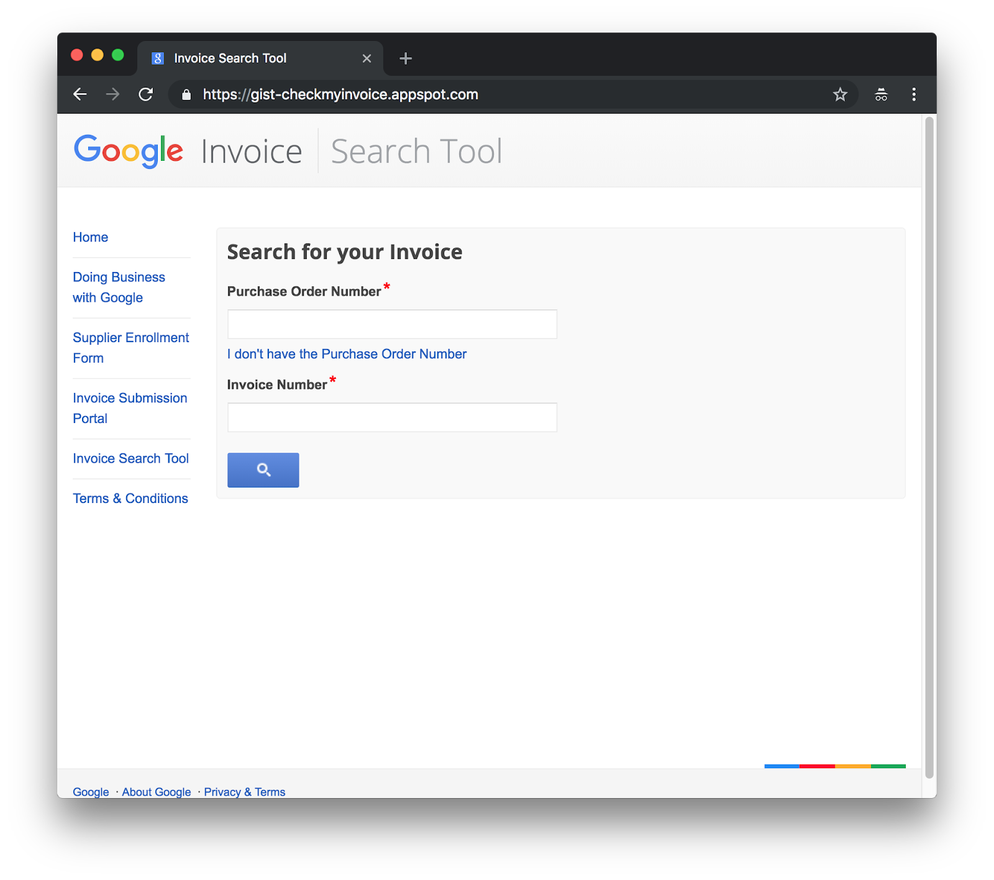Open the Supplier Enrollment Form link

tap(131, 348)
